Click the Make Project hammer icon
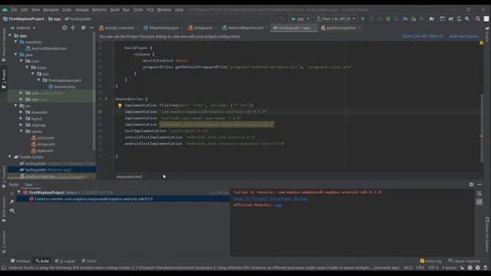The image size is (491, 276). (282, 18)
